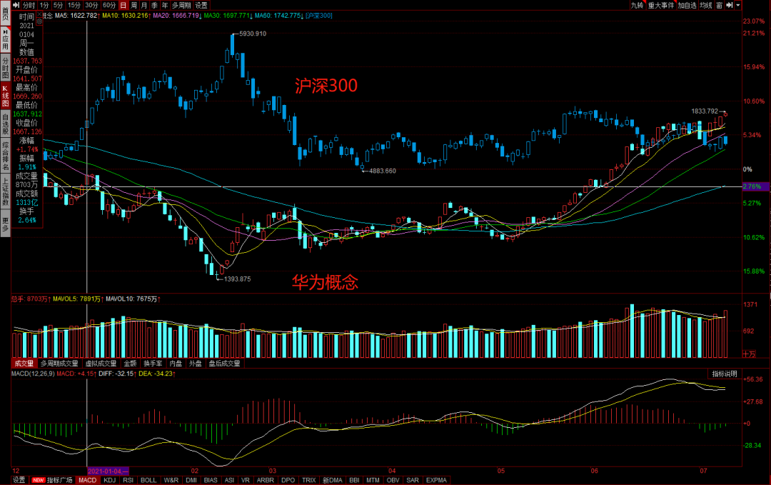Toggle 均线 moving averages display
This screenshot has height=485, width=771.
tap(706, 5)
